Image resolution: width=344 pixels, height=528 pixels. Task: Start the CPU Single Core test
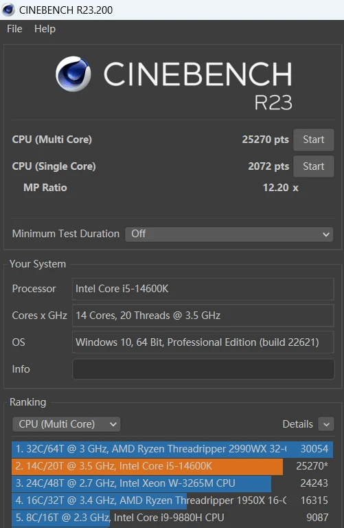[313, 166]
